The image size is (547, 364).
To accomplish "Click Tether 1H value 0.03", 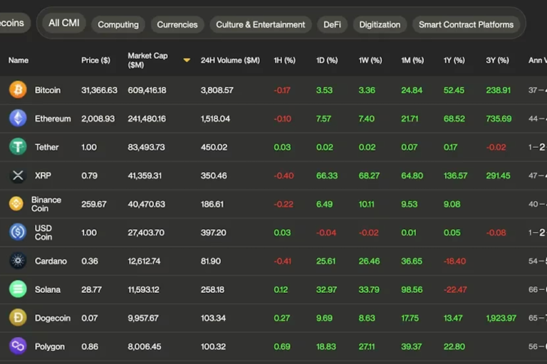I will tap(282, 147).
